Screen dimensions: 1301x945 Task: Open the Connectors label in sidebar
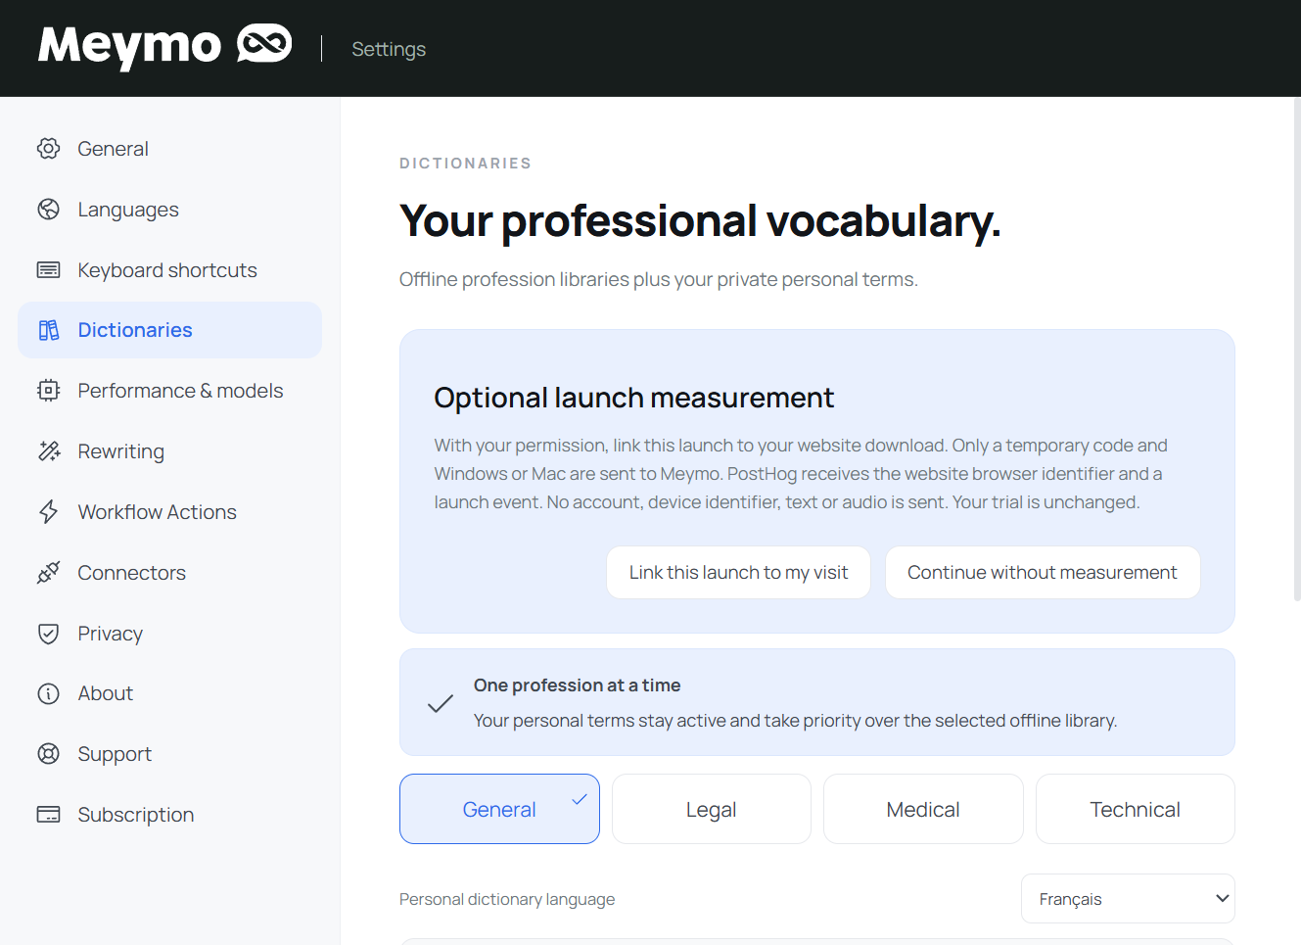click(132, 573)
